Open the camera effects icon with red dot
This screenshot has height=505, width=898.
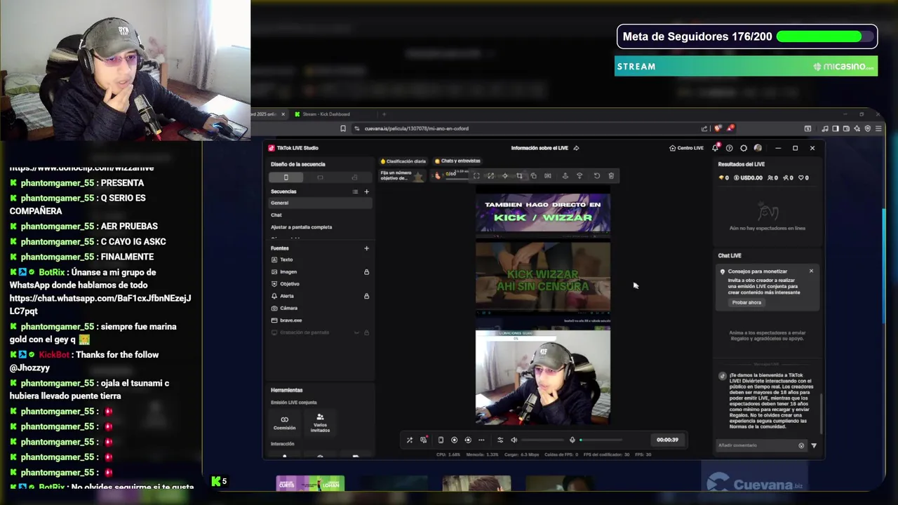[424, 440]
